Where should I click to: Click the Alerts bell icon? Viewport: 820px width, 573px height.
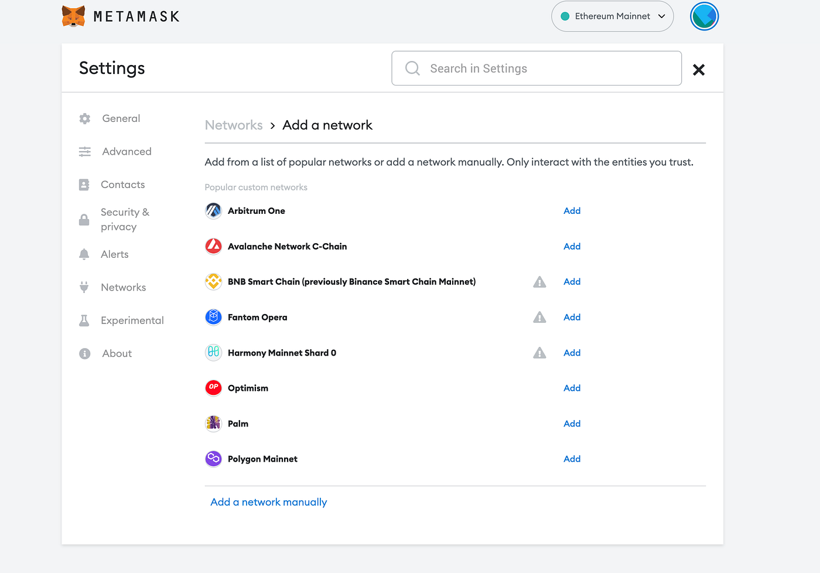(x=84, y=254)
